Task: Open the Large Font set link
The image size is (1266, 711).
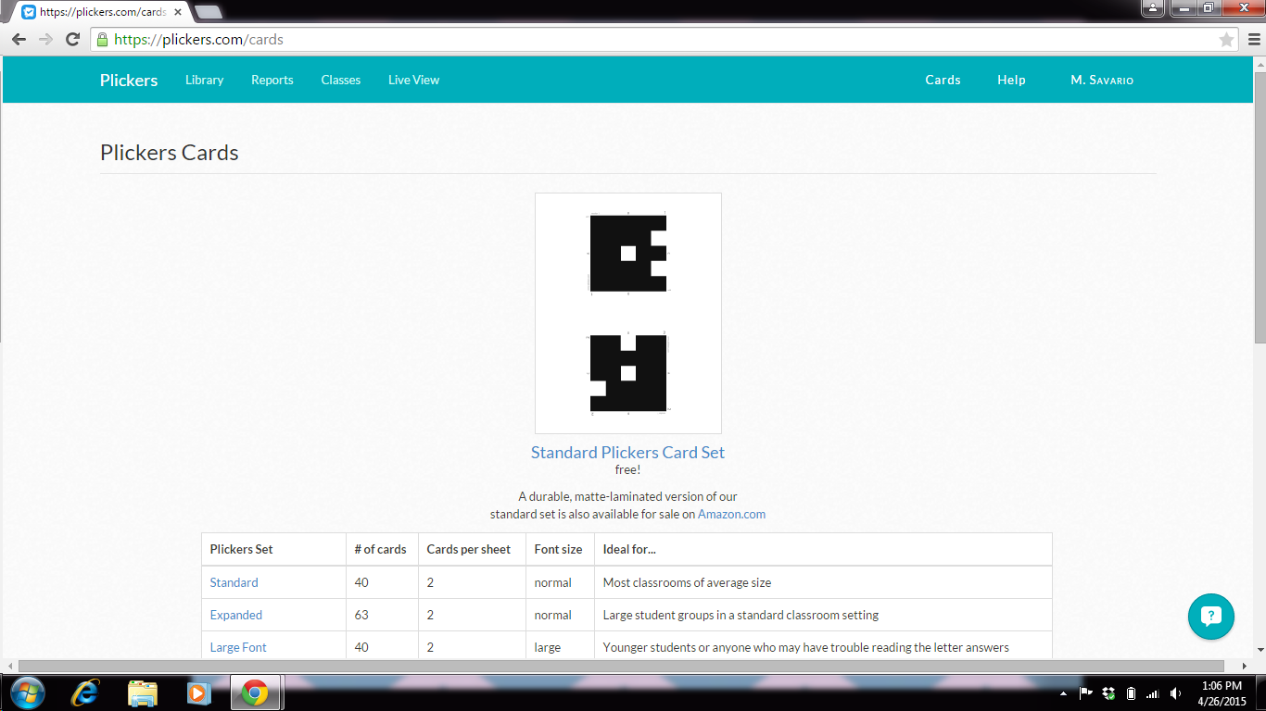Action: pyautogui.click(x=238, y=647)
